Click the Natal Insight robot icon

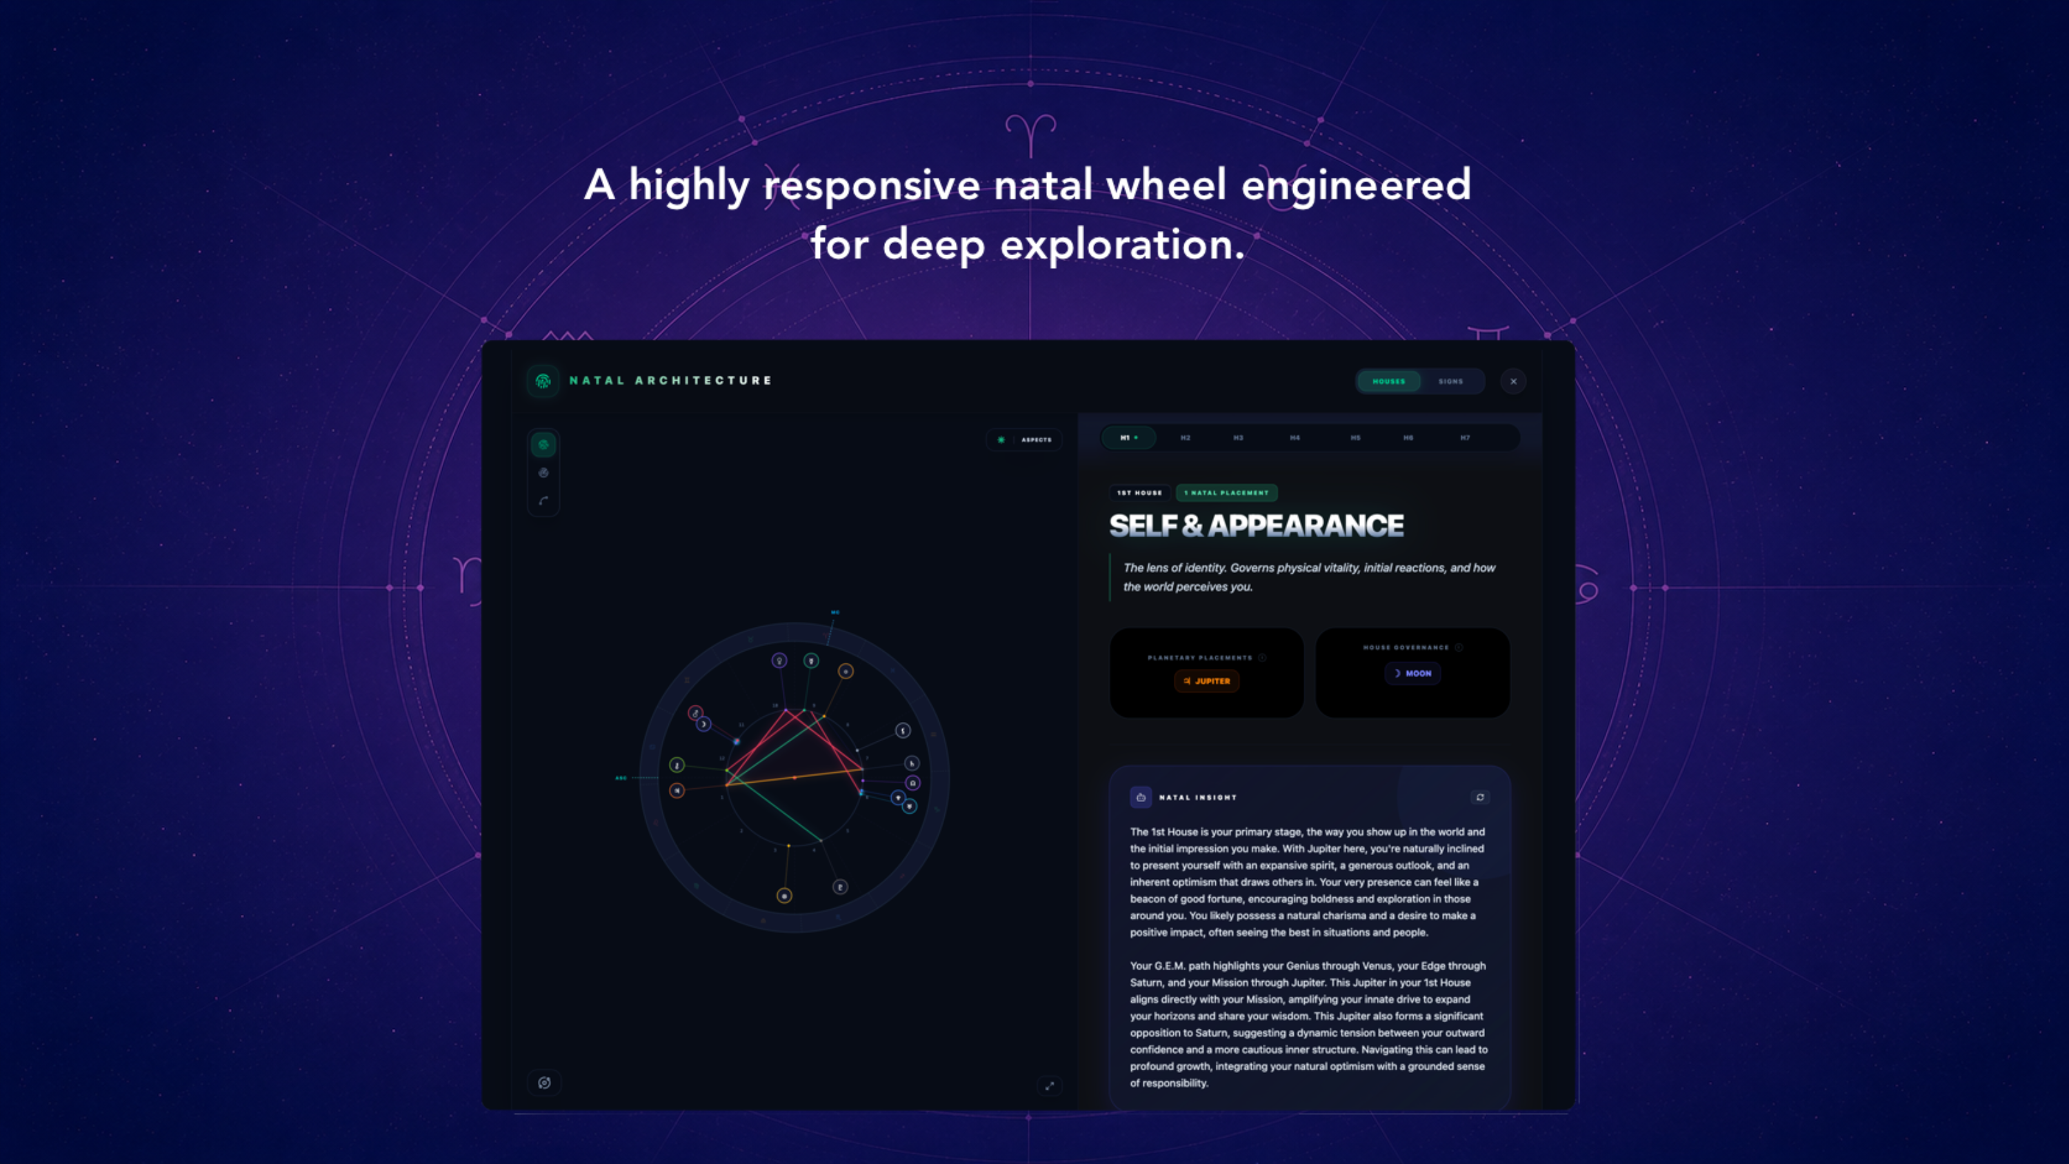(1141, 797)
